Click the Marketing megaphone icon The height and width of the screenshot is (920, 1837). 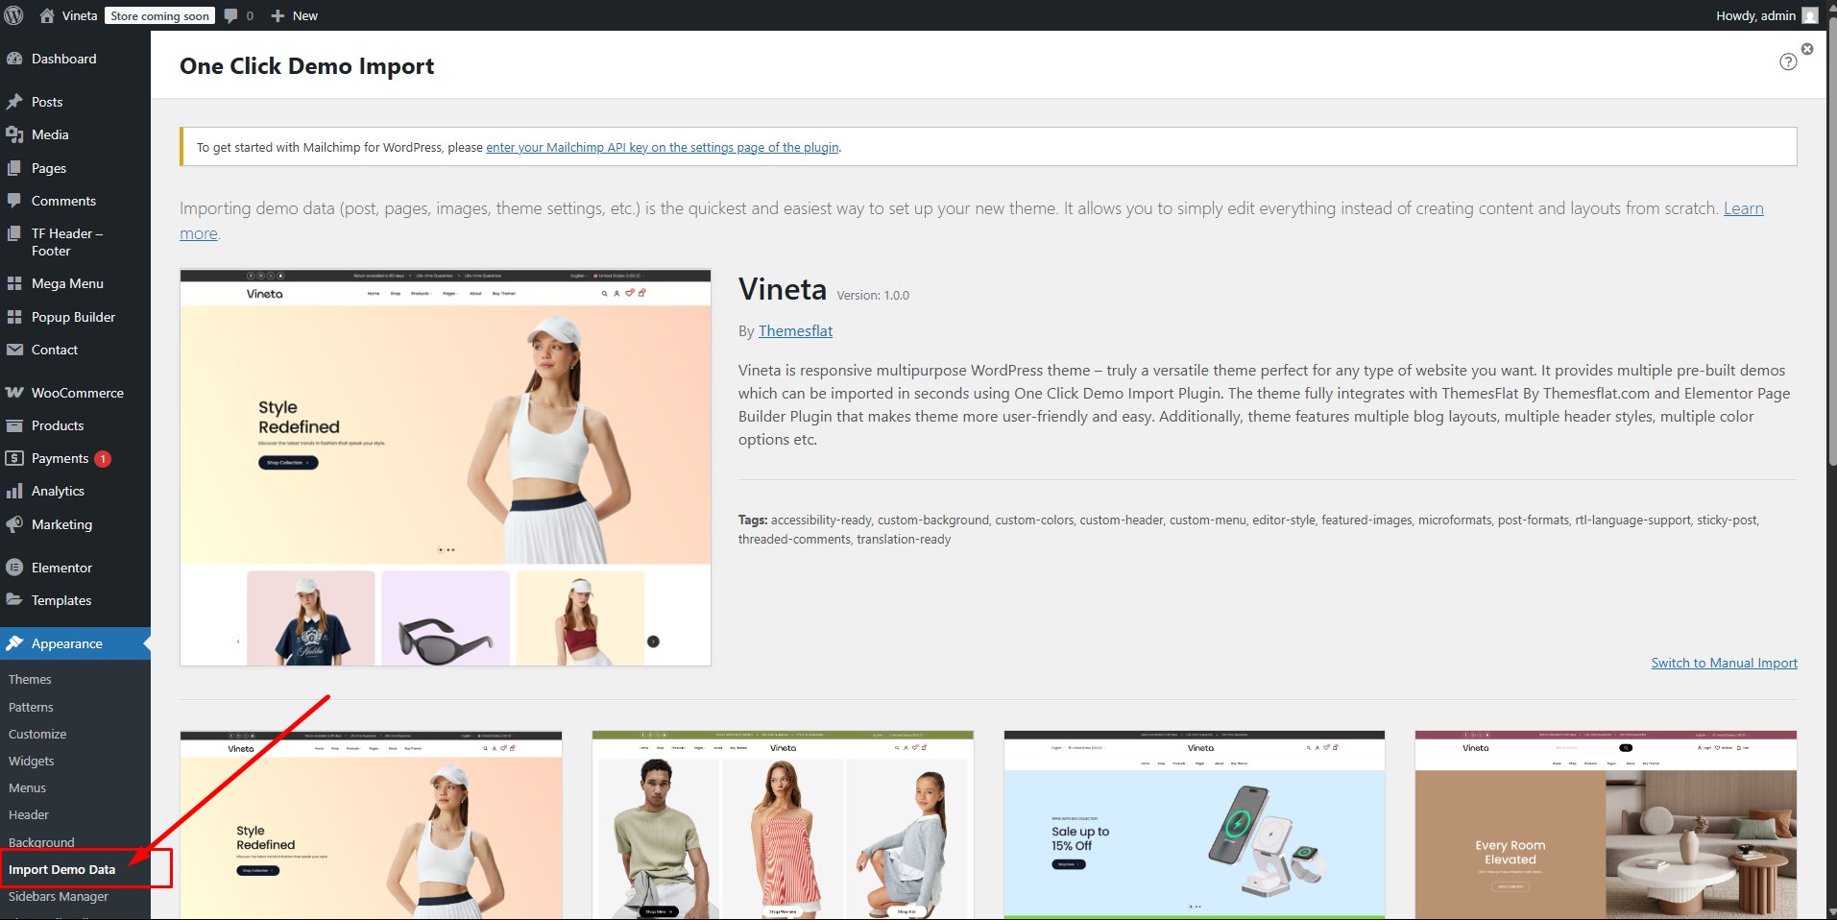[x=14, y=524]
